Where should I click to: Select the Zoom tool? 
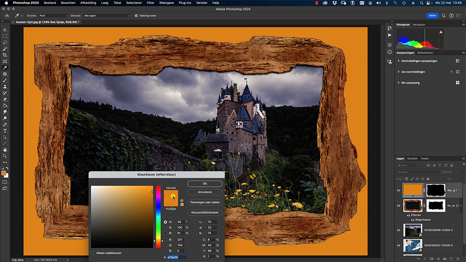coord(5,156)
